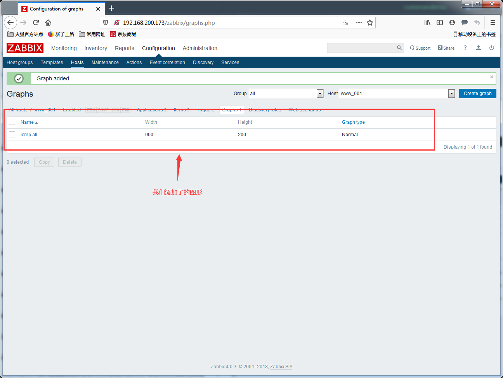Open the Reports menu

(125, 48)
